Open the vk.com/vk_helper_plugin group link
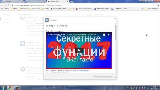 pos(77,70)
